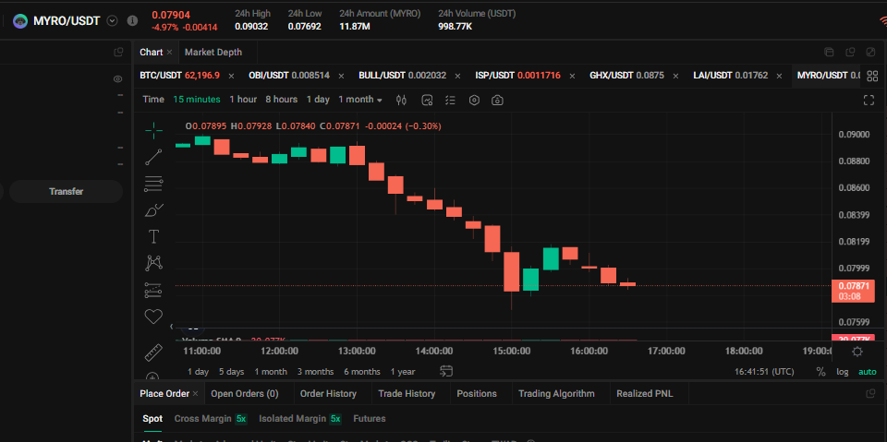This screenshot has width=887, height=442.
Task: Set chart range to 6 months
Action: coord(362,372)
